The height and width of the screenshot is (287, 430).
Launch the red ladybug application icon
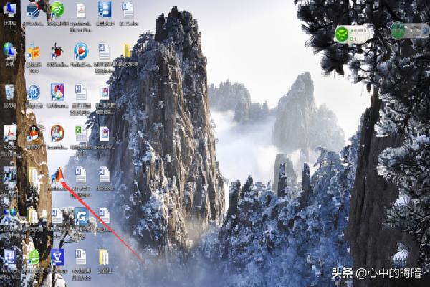click(57, 51)
